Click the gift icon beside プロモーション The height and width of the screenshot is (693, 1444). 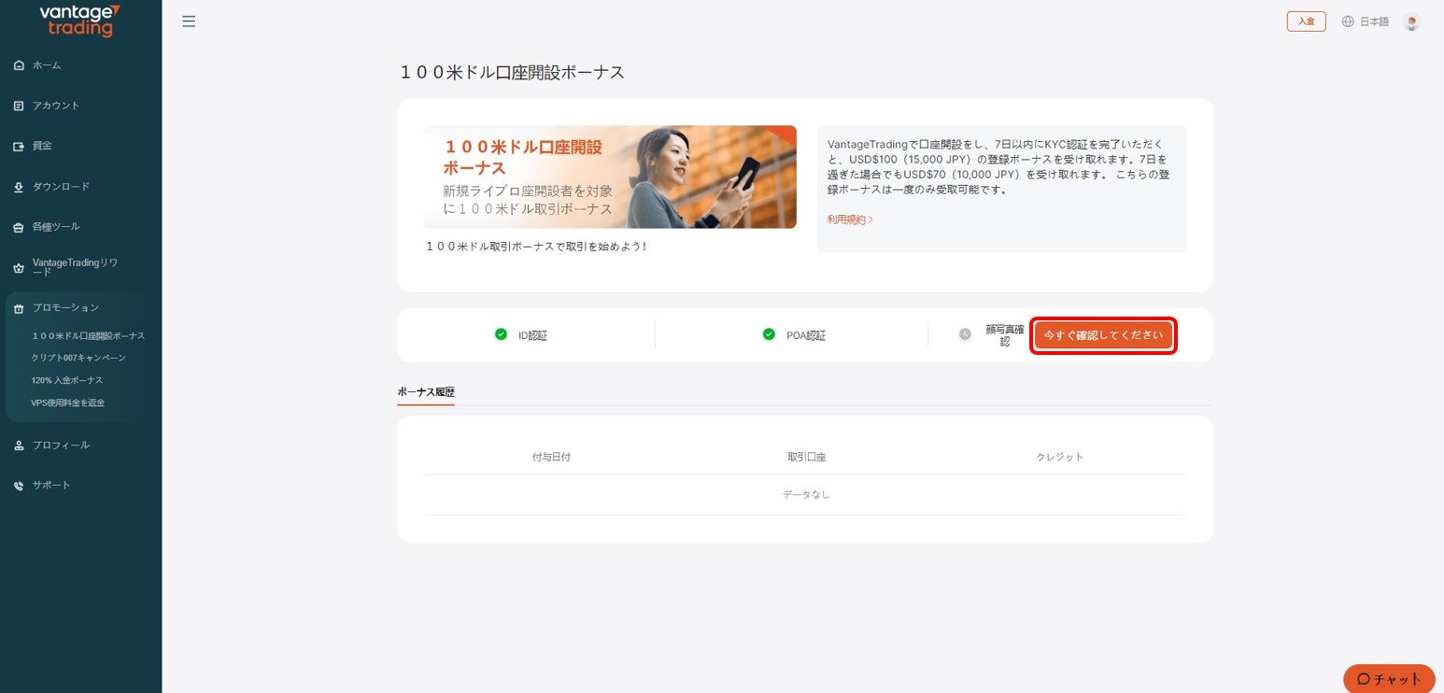(x=19, y=308)
